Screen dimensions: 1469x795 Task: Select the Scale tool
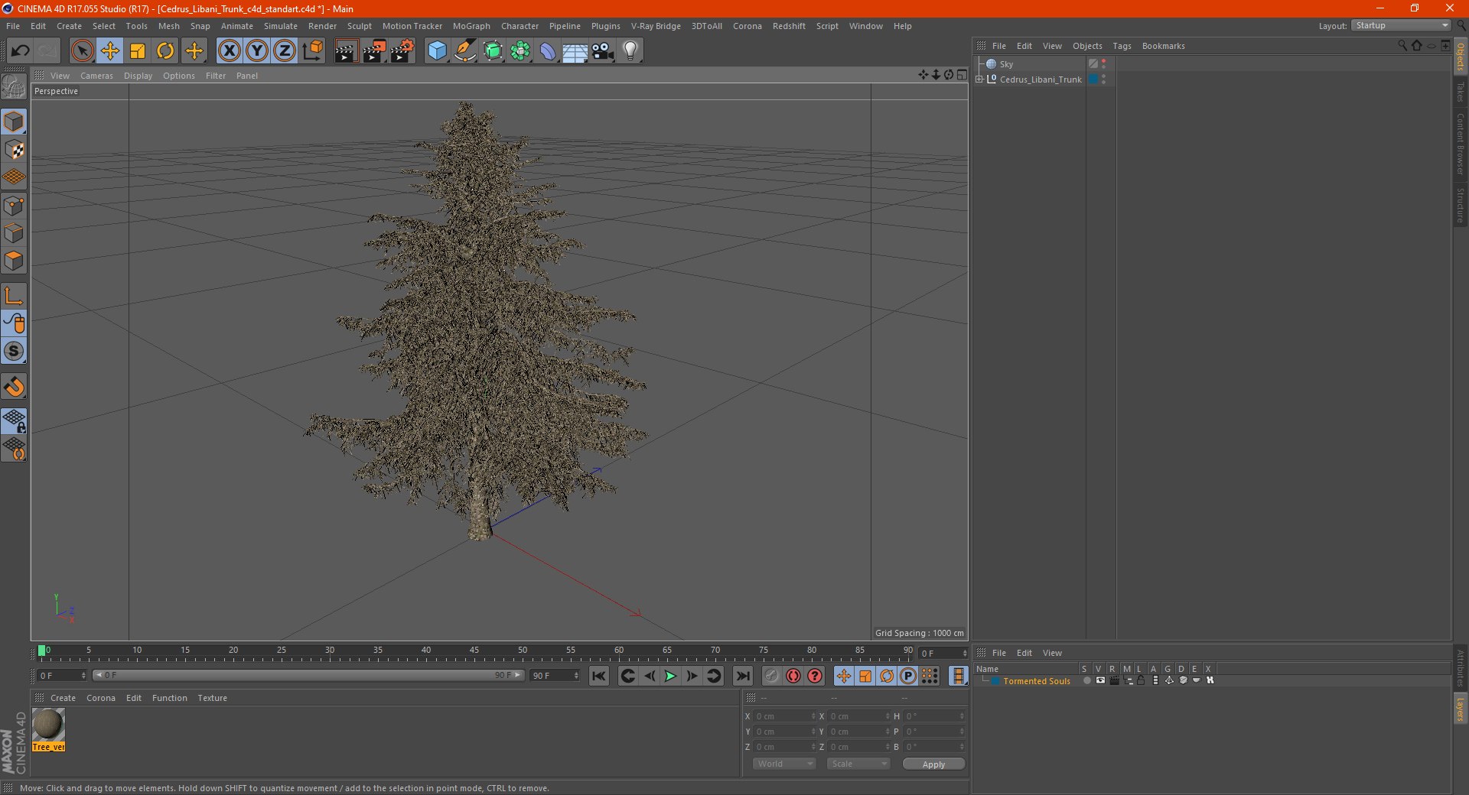pos(138,51)
